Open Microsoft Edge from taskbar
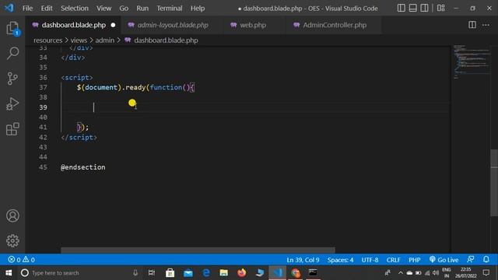 (x=205, y=273)
